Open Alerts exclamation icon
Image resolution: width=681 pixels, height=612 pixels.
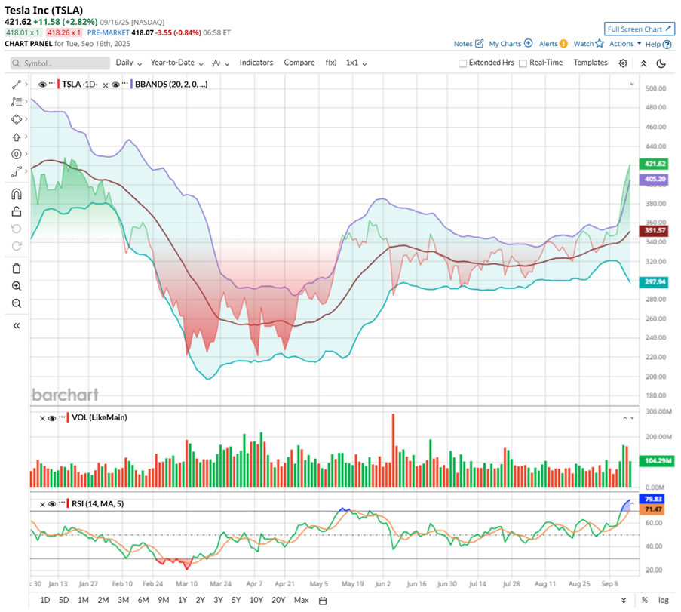click(x=563, y=44)
